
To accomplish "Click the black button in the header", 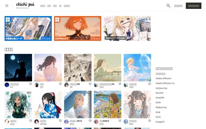I will pyautogui.click(x=193, y=6).
